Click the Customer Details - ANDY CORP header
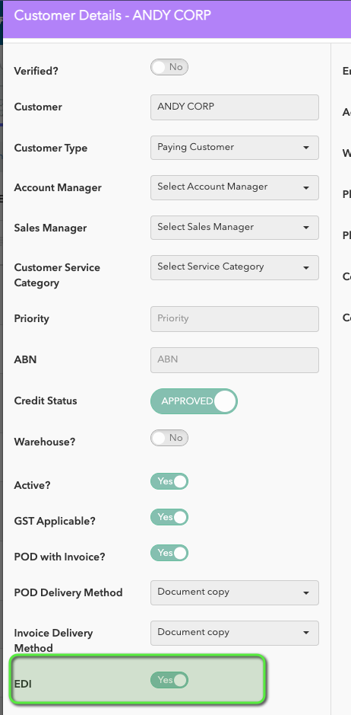The image size is (351, 715). click(x=112, y=15)
